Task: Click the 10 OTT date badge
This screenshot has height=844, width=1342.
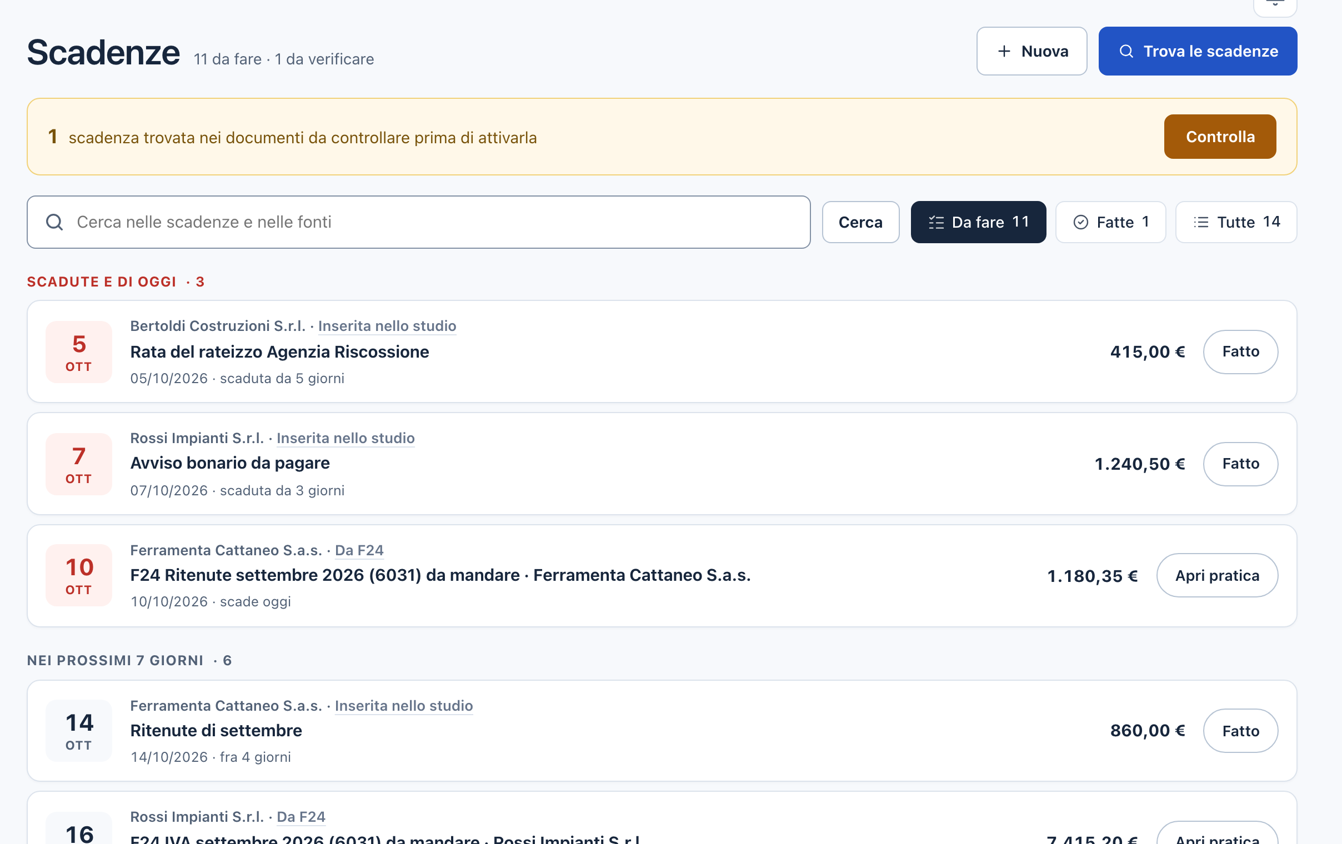Action: (x=78, y=575)
